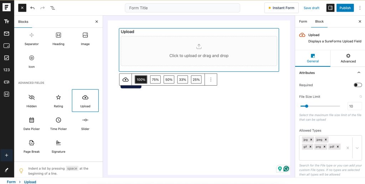Add the Time Picker block

(58, 123)
